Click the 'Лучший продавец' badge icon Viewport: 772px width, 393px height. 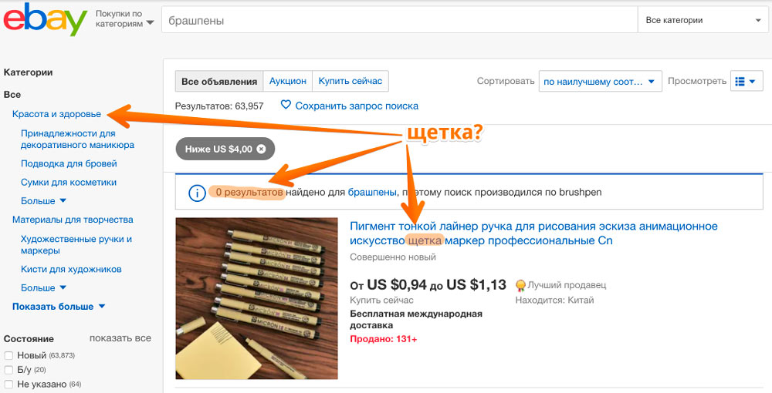[x=521, y=285]
